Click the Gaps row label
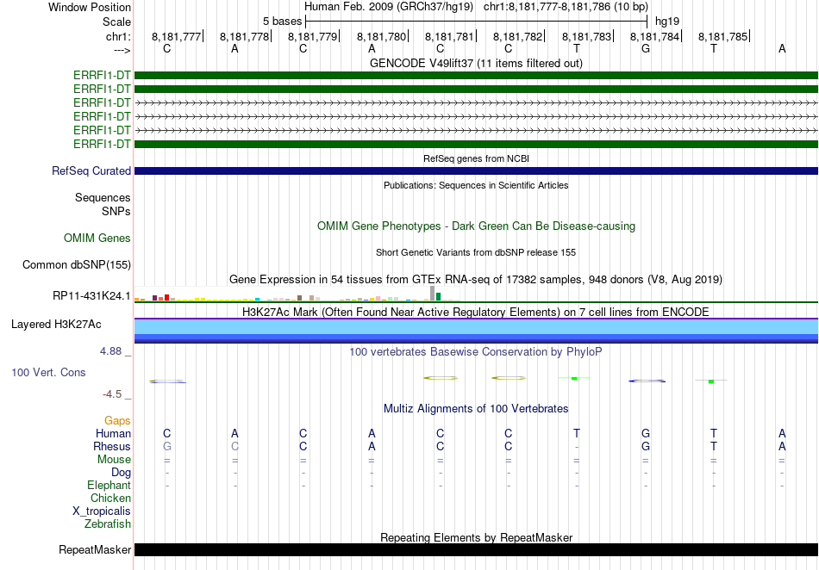 [x=117, y=420]
